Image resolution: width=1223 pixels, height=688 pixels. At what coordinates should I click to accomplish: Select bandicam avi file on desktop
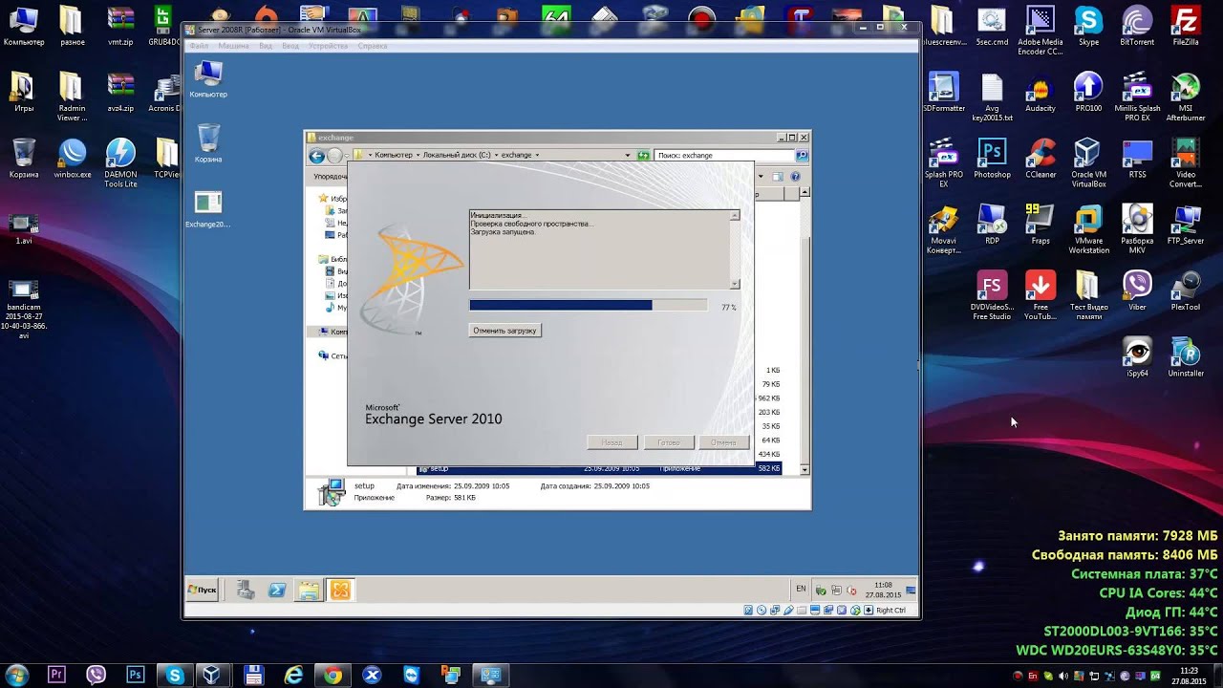click(x=24, y=309)
